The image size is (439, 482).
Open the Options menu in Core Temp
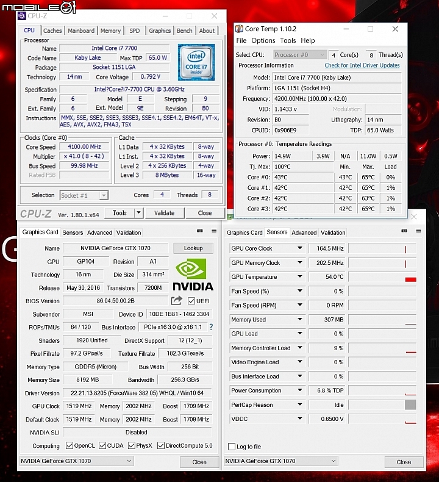(263, 40)
